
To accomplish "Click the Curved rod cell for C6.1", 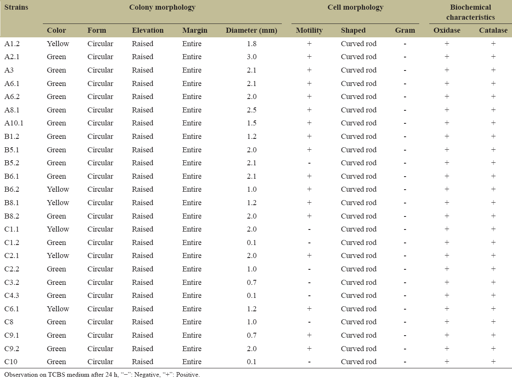I will pyautogui.click(x=359, y=309).
